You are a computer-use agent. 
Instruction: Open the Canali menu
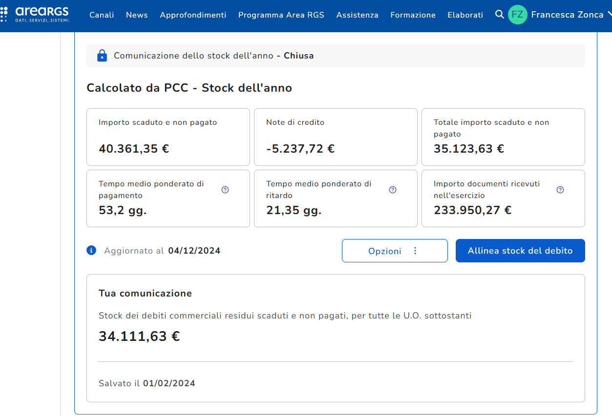[x=102, y=15]
